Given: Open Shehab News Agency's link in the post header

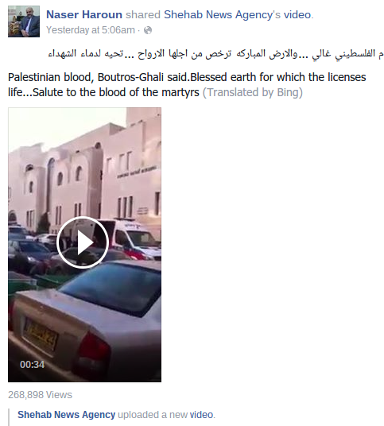Looking at the screenshot, I should point(222,14).
